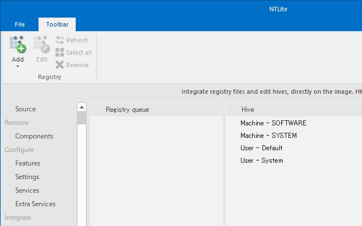Screen dimensions: 362x226
Task: Click the Integrate section label in sidebar
Action: tap(18, 218)
